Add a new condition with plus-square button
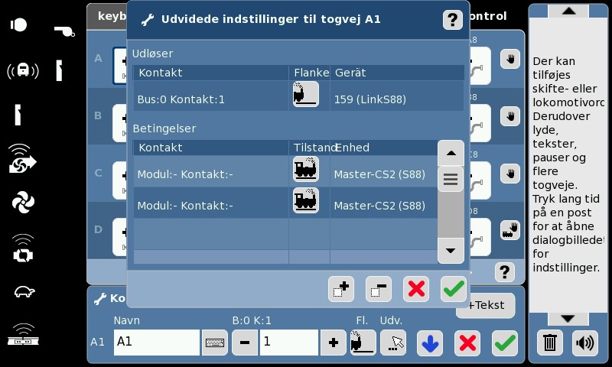612x367 pixels. [341, 289]
